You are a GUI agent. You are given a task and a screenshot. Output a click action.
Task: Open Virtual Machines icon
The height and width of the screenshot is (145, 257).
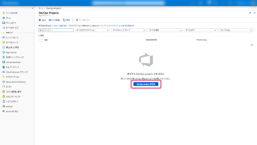[4, 62]
